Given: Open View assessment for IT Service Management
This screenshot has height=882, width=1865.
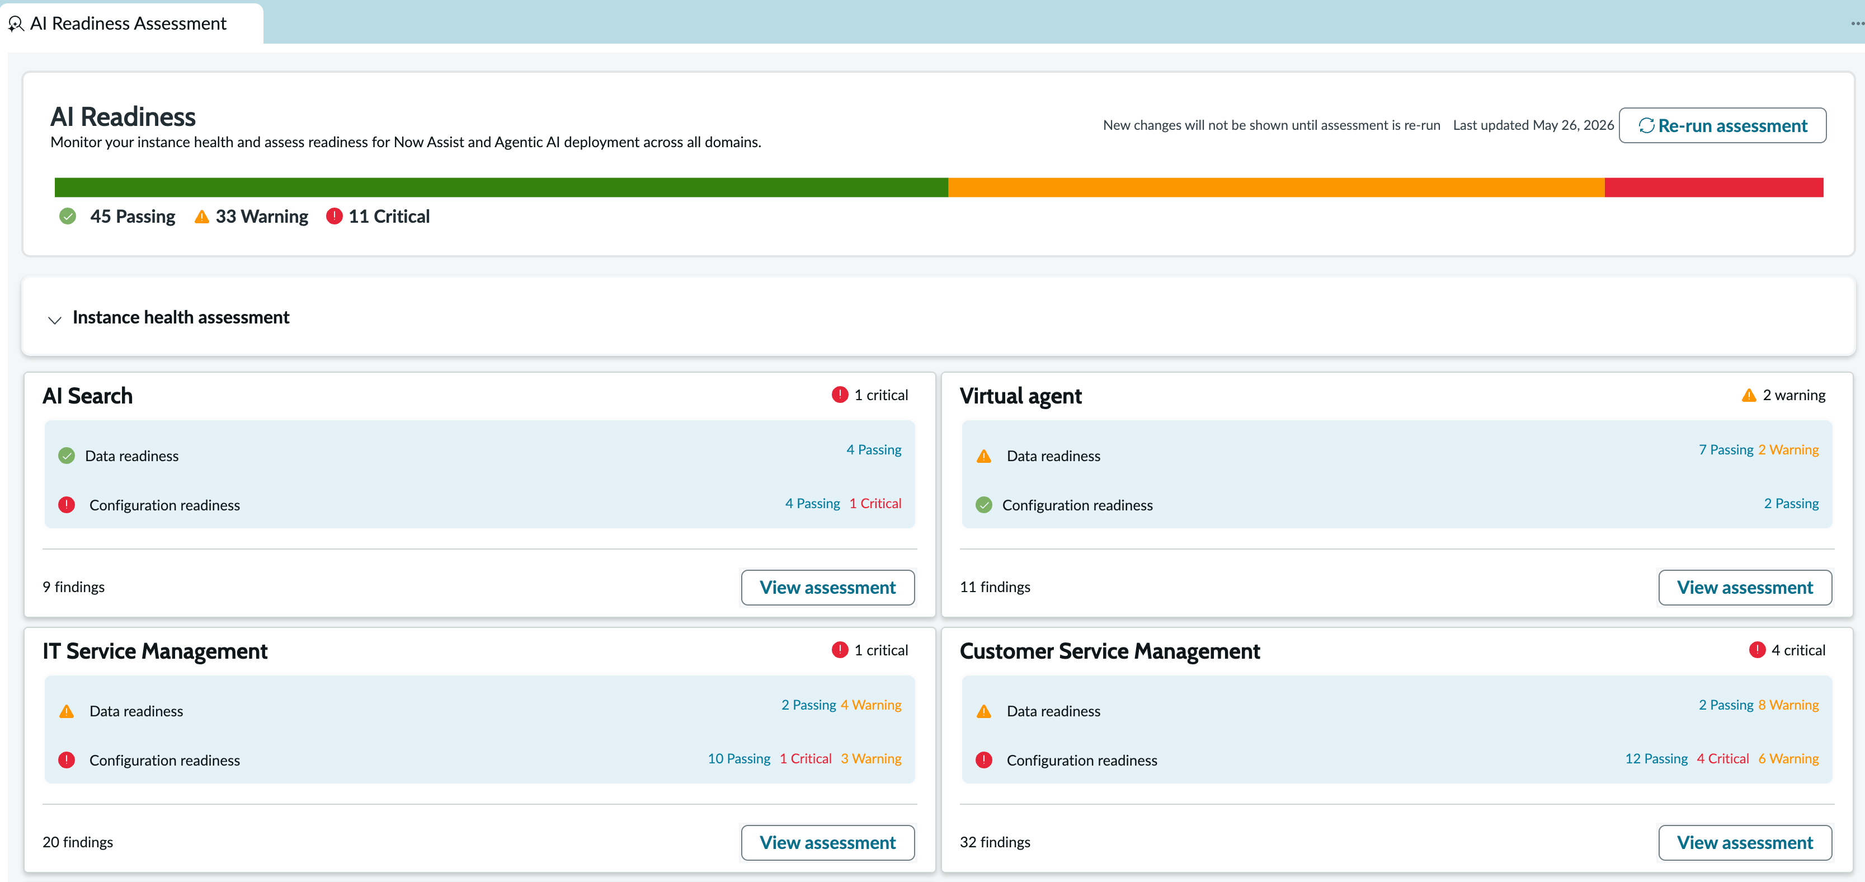Looking at the screenshot, I should (827, 842).
